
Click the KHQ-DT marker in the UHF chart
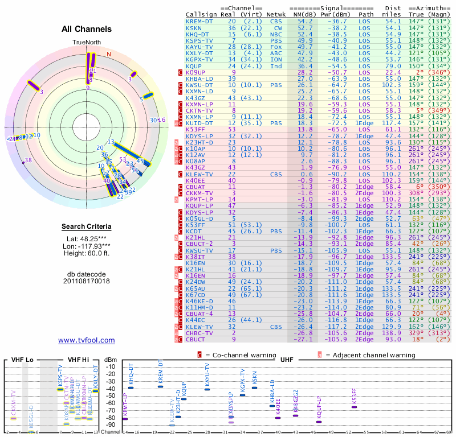pos(131,387)
